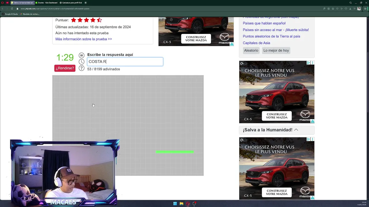Viewport: 369px width, 207px height.
Task: Switch to the pinned YouTube tab
Action: (7, 3)
